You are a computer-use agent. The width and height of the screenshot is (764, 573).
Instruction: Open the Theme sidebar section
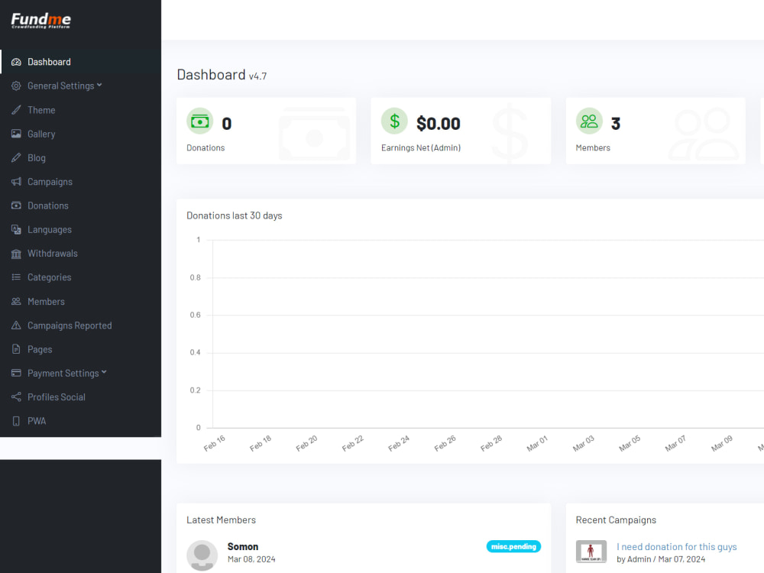point(41,109)
